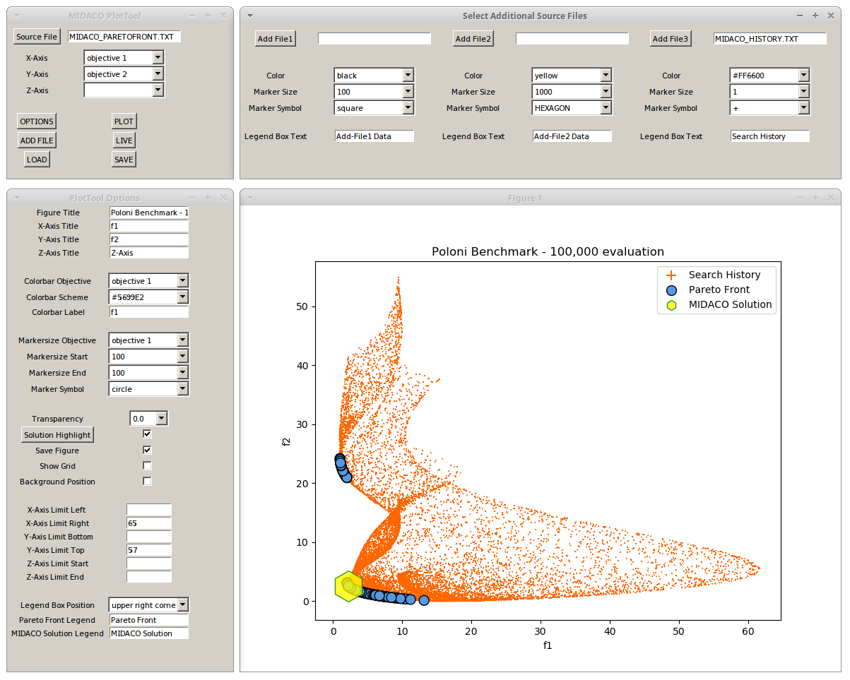Click the OPTIONS button
Viewport: 850px width, 680px height.
click(37, 121)
